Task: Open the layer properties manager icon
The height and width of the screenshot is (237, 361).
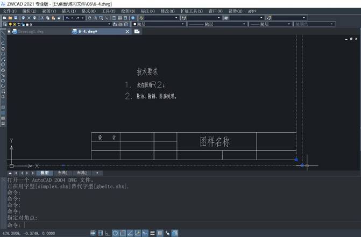Action: (4, 24)
